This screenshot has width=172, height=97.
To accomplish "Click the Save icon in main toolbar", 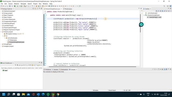I will [5, 6].
